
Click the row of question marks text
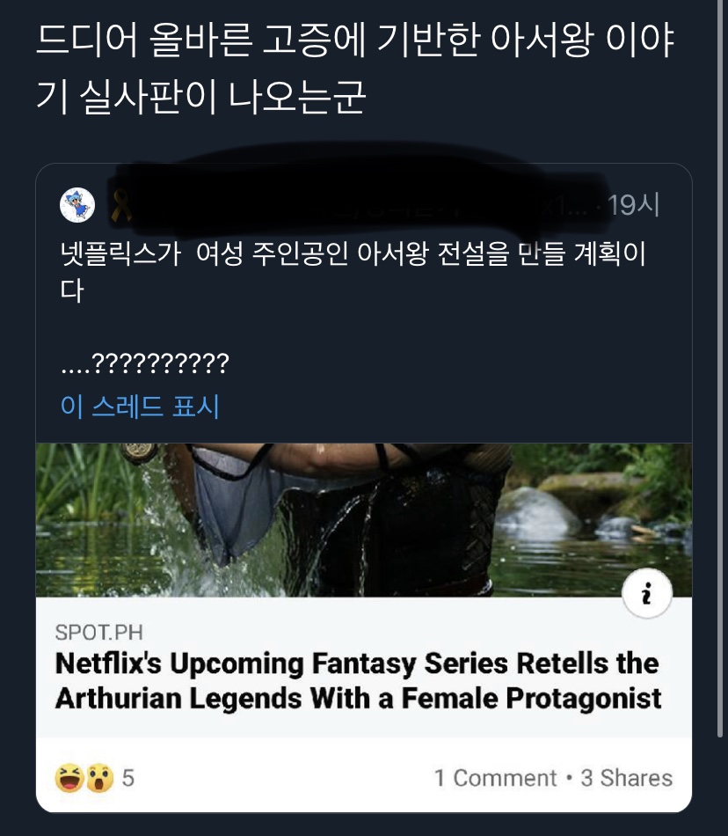(x=145, y=363)
